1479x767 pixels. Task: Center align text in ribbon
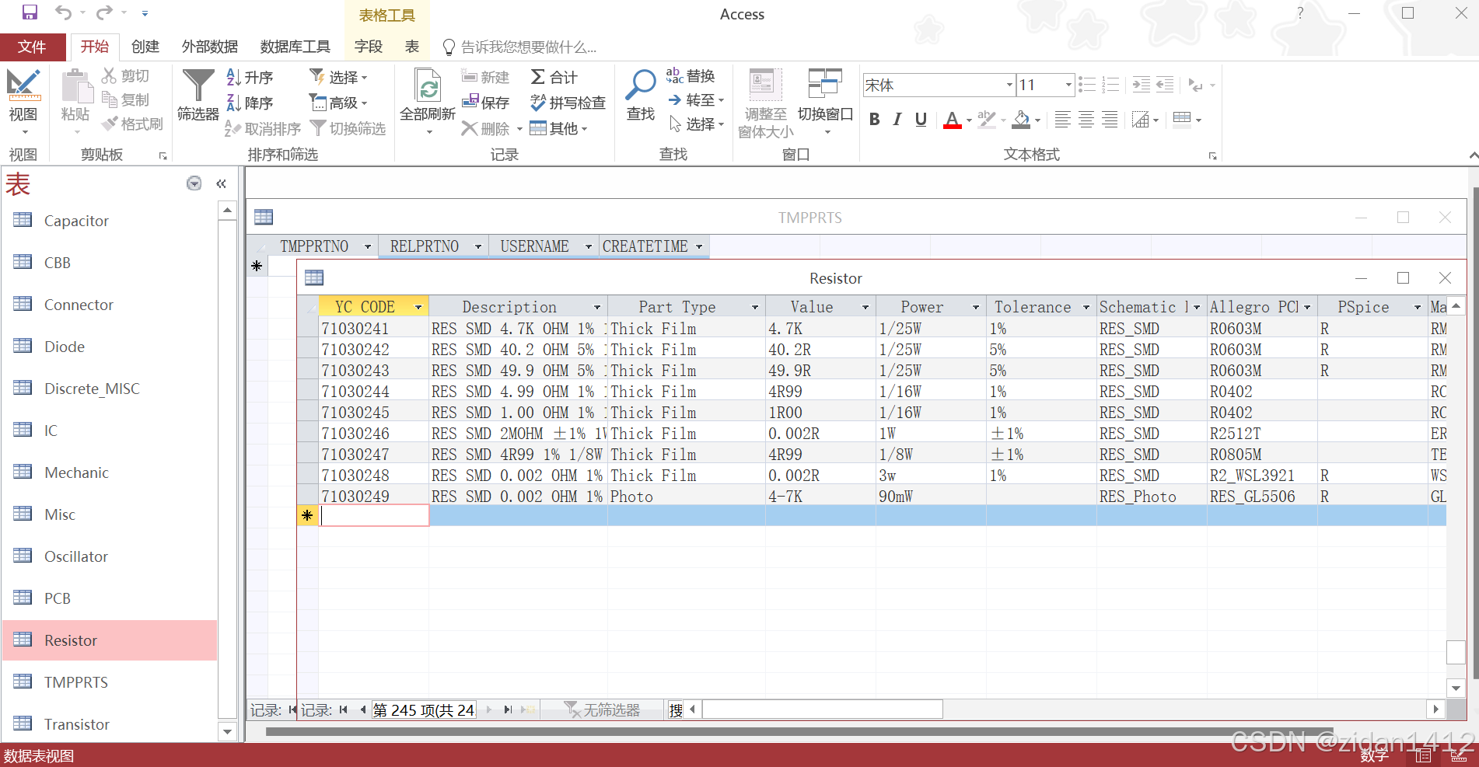[x=1086, y=119]
